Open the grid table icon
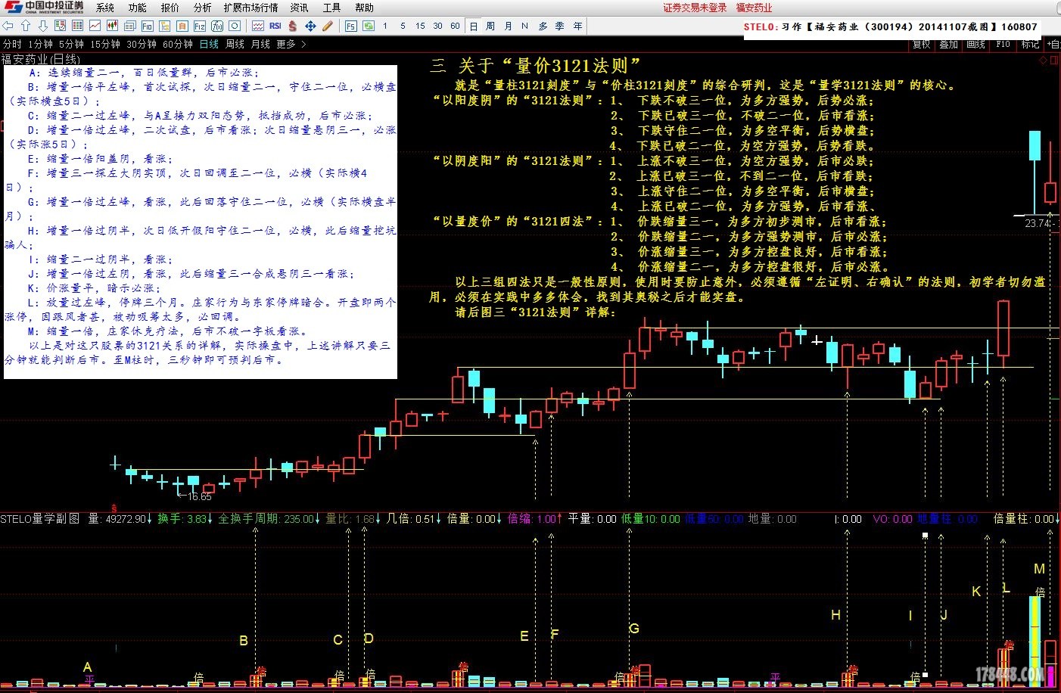1061x693 pixels. click(77, 26)
